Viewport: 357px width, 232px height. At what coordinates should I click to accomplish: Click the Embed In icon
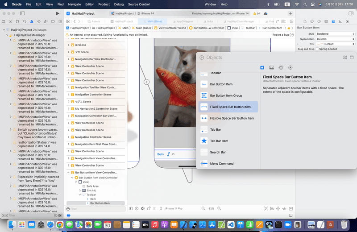(x=291, y=208)
